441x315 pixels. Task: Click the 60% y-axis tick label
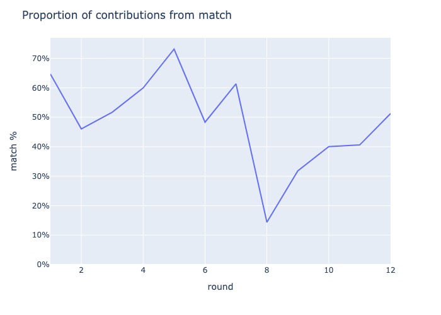pos(41,88)
